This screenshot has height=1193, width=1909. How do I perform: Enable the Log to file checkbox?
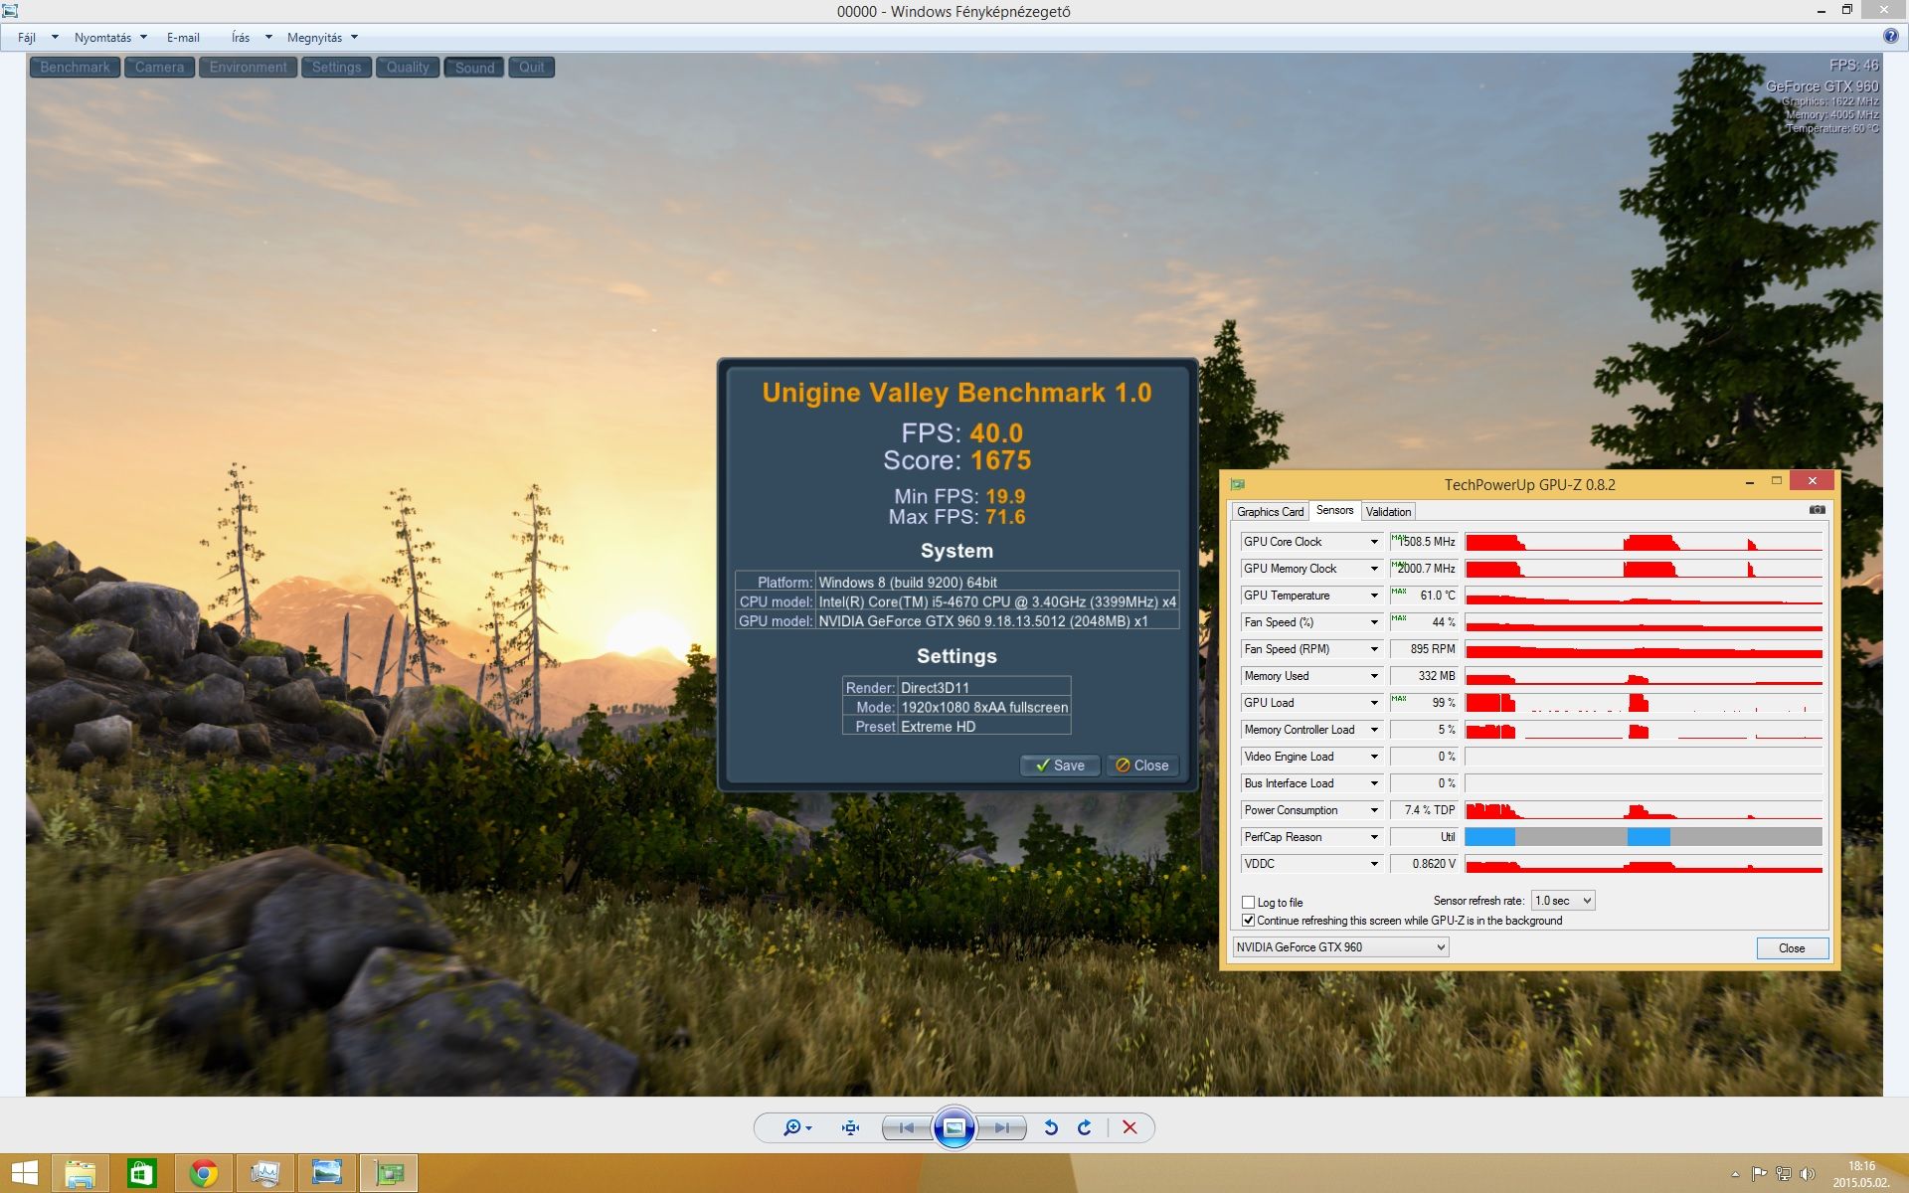click(1249, 903)
